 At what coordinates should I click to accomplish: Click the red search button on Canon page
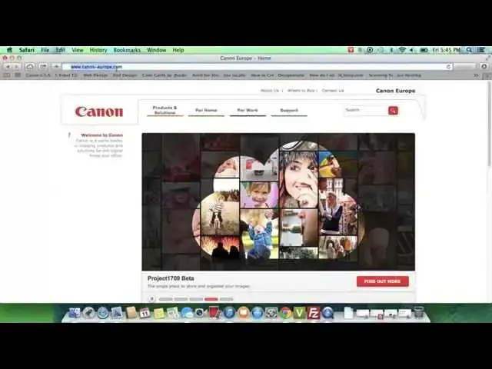pyautogui.click(x=393, y=111)
